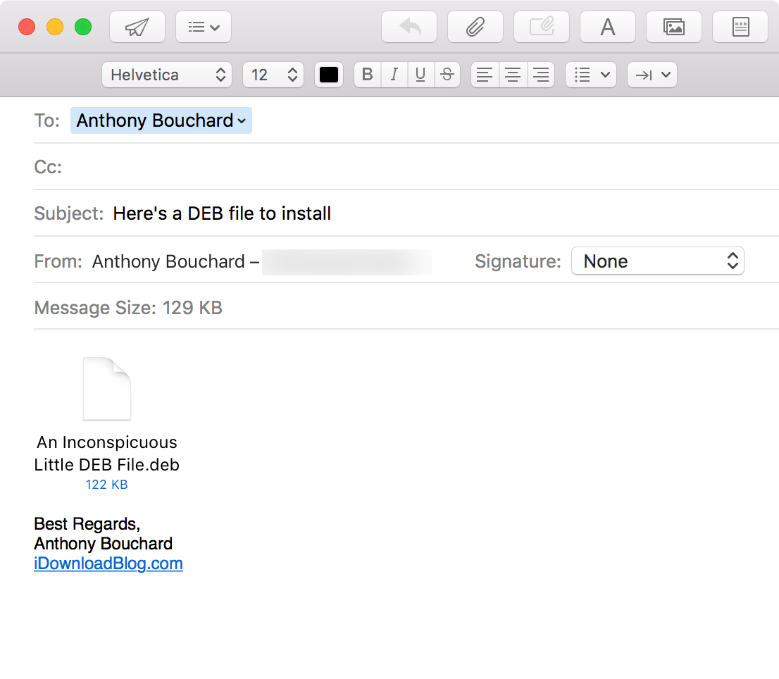This screenshot has width=779, height=679.
Task: Toggle bold formatting
Action: point(367,75)
